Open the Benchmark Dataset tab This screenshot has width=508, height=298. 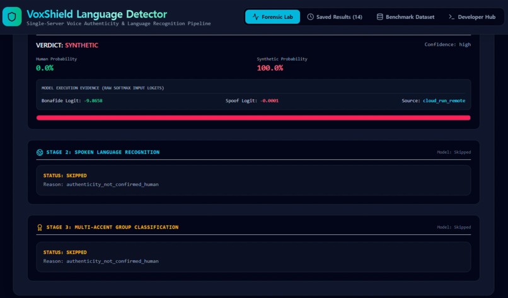click(405, 17)
